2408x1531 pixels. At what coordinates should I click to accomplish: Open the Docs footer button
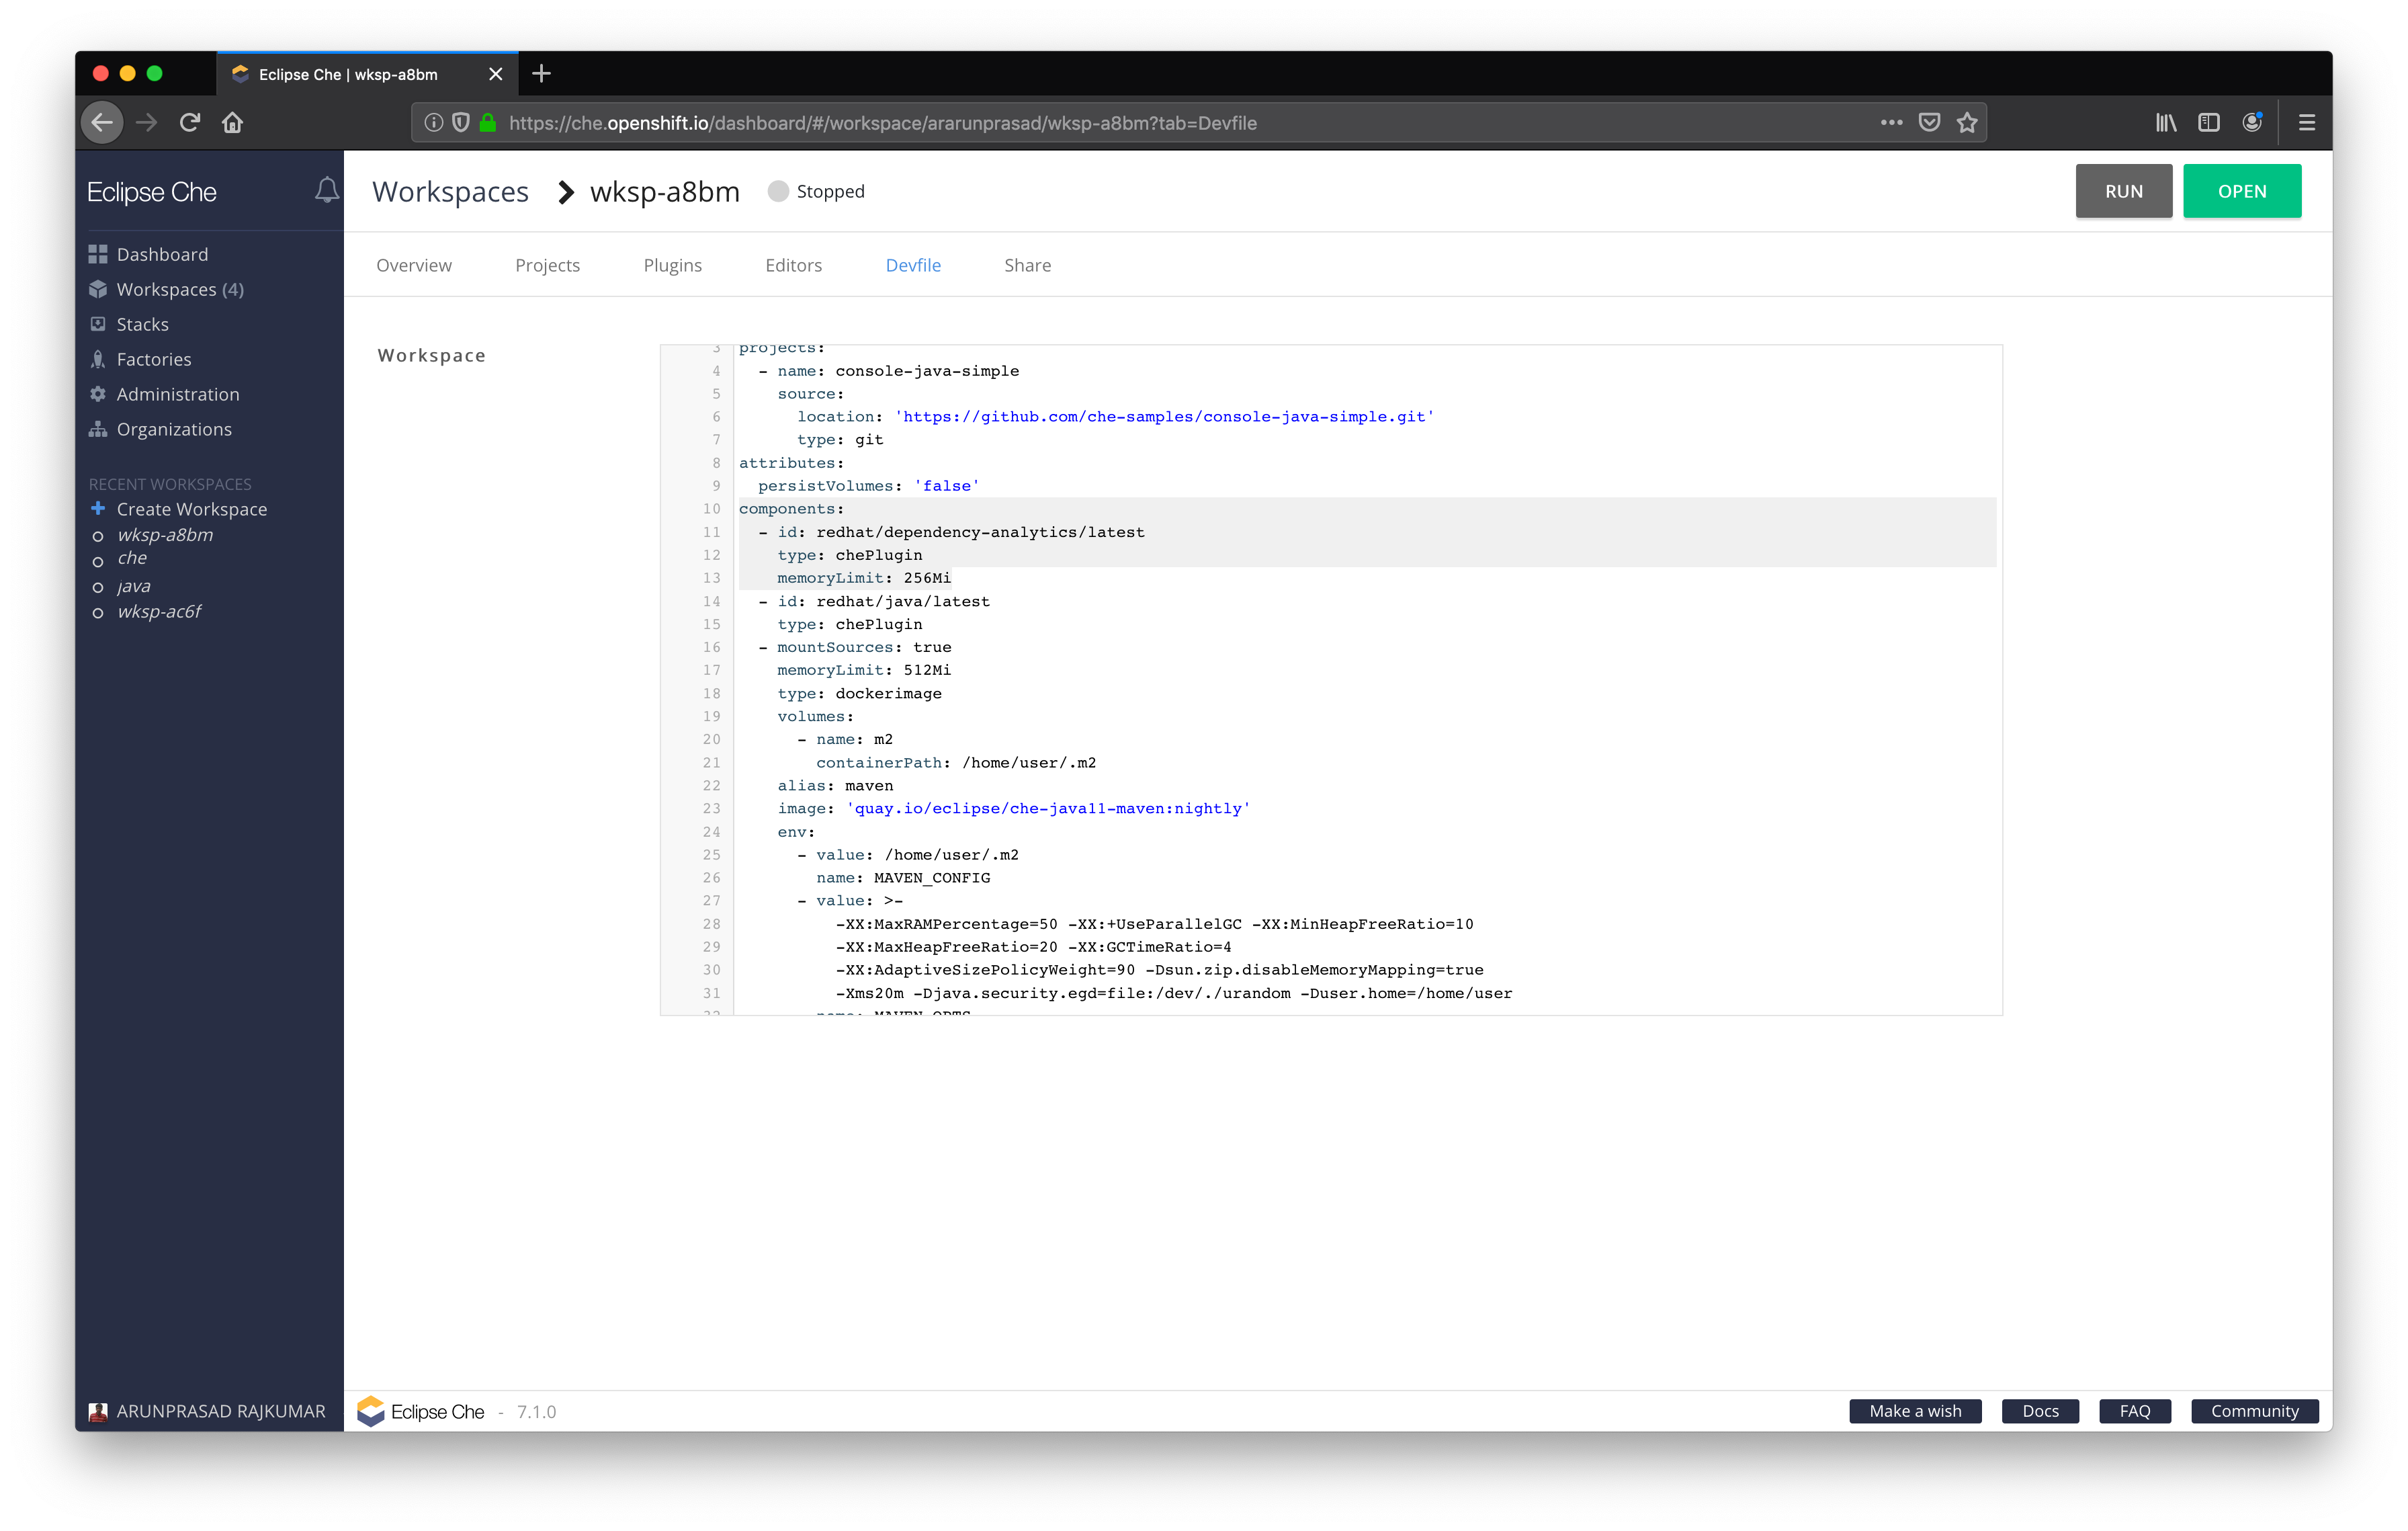2040,1411
